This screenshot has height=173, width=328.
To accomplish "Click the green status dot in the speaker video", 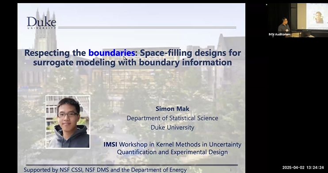I will coord(267,4).
